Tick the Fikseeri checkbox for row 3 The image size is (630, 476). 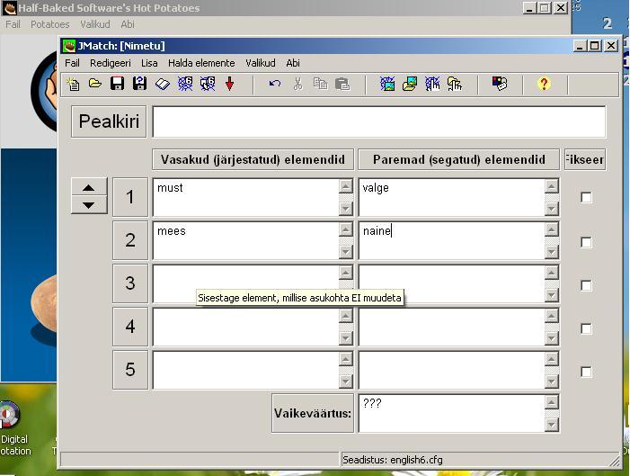point(586,285)
